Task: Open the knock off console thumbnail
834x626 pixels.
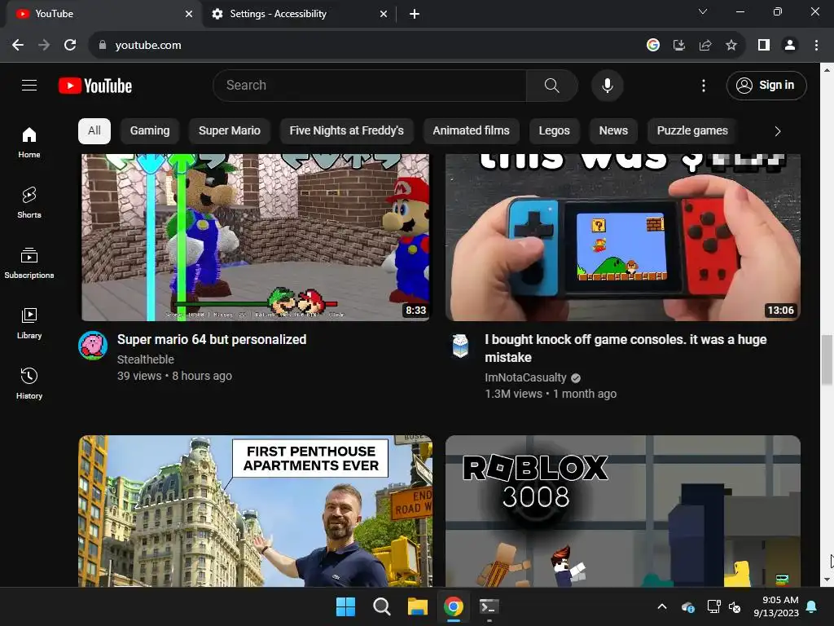Action: [x=623, y=237]
